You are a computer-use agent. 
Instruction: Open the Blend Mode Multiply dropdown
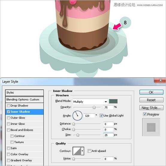click(x=90, y=102)
